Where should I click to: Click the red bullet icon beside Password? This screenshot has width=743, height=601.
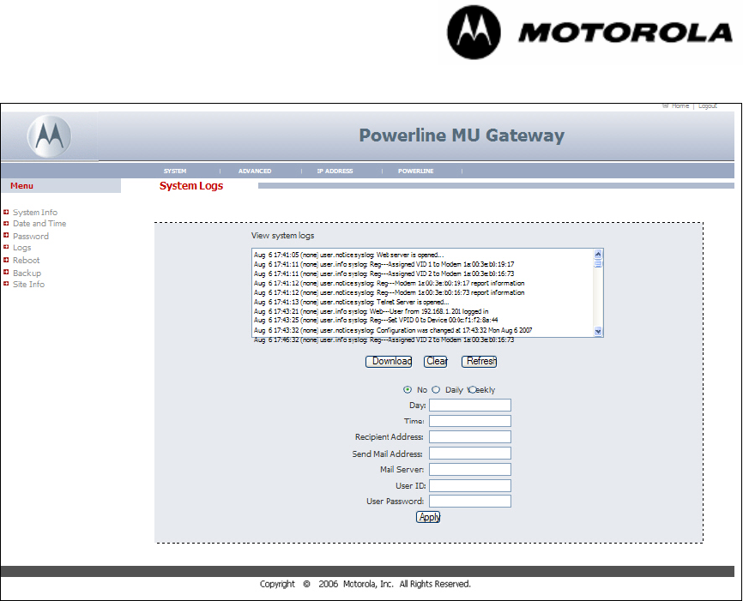(x=6, y=235)
